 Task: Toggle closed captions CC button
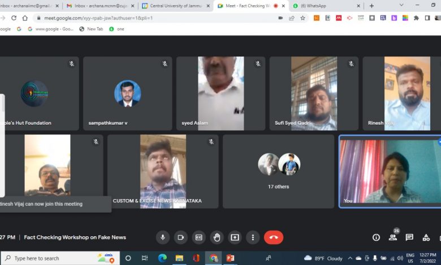(198, 237)
